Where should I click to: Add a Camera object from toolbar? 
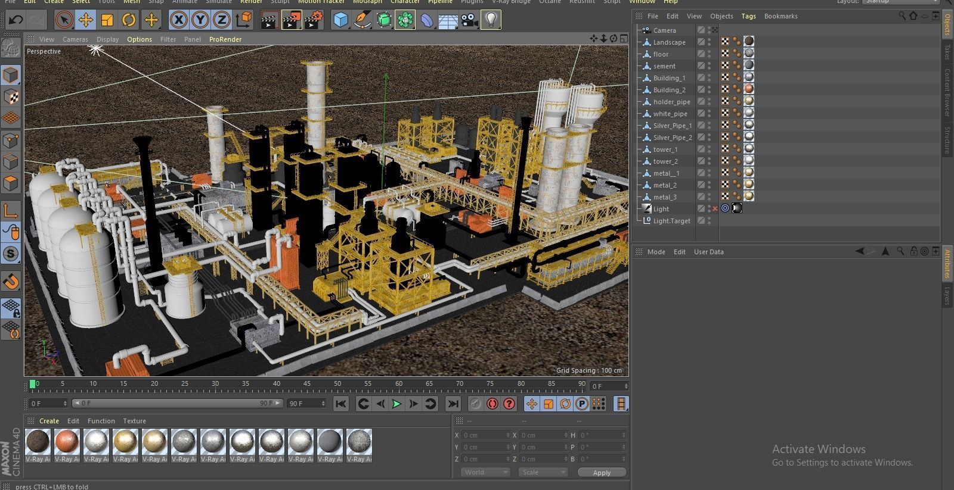pyautogui.click(x=470, y=20)
